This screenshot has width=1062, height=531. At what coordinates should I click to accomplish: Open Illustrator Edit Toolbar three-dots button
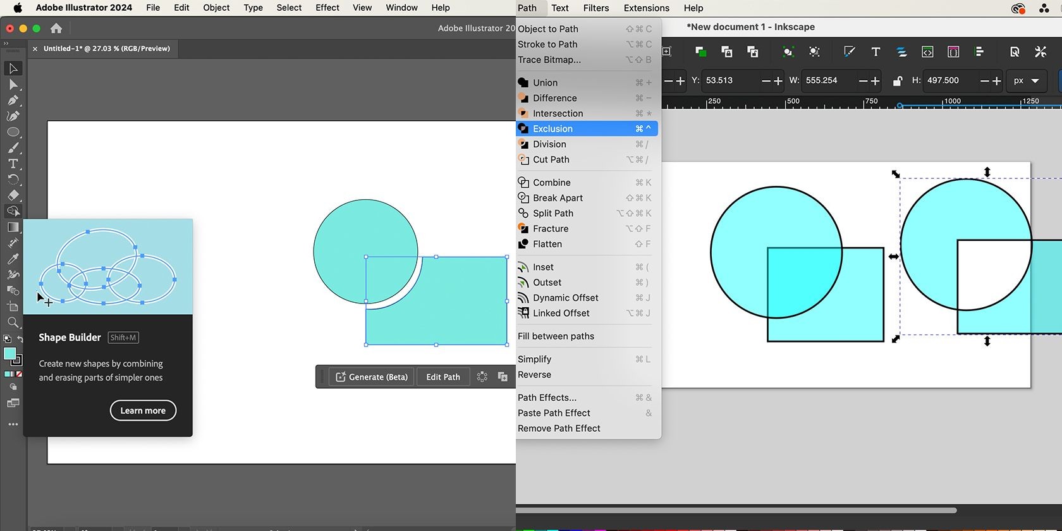coord(13,424)
